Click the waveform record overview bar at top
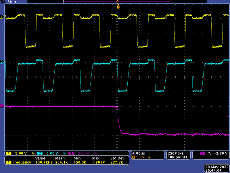The image size is (230, 173). click(x=117, y=2)
